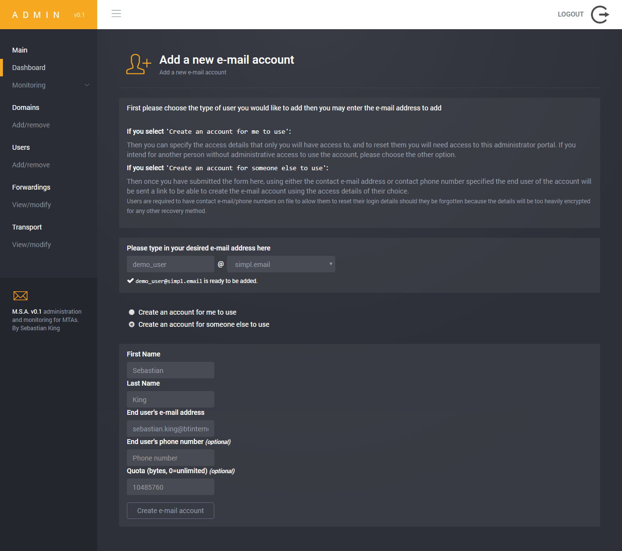This screenshot has height=551, width=622.
Task: Click the add user icon in header
Action: click(x=138, y=64)
